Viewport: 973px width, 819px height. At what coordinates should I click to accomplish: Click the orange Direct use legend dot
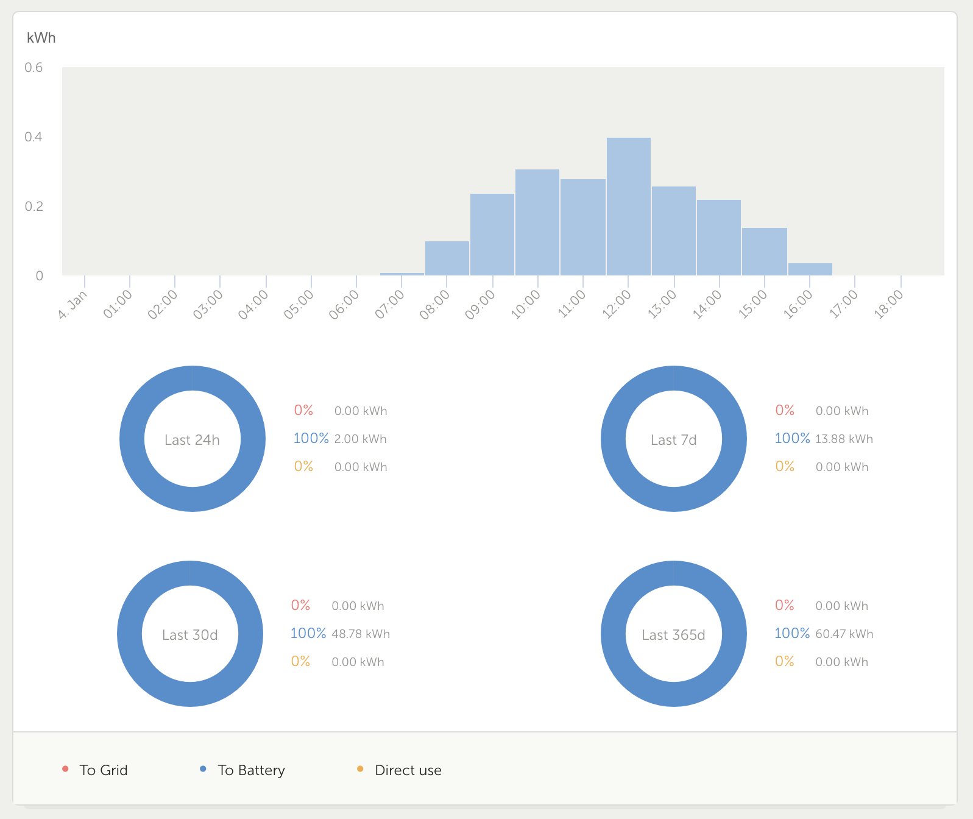360,769
